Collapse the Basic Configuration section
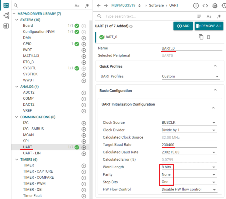226x199 pixels. tap(215, 90)
